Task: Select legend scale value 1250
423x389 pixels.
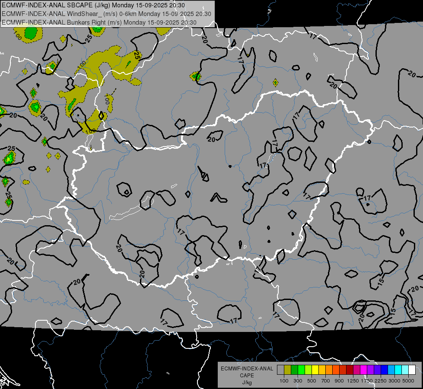Action: (353, 381)
